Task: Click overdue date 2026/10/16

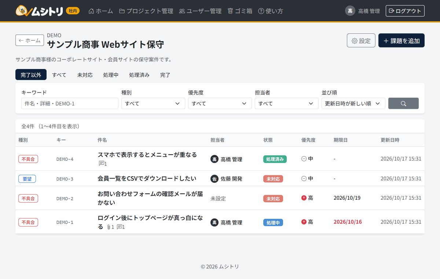Action: coord(348,222)
